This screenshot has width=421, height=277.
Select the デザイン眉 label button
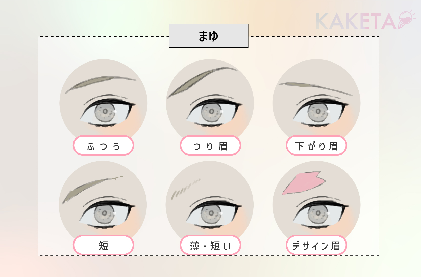coord(316,245)
